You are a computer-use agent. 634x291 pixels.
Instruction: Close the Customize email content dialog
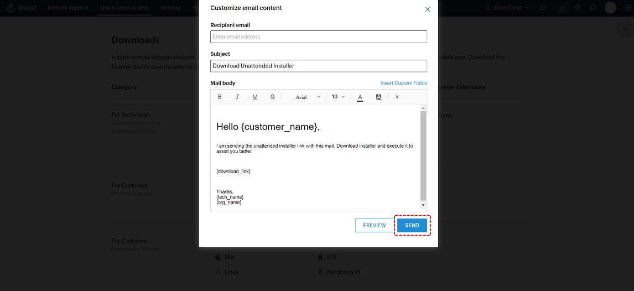(x=428, y=9)
